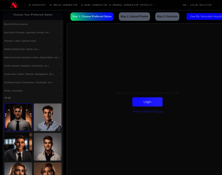Click Register in the top navigation
Image resolution: width=222 pixels, height=175 pixels.
[x=205, y=5]
